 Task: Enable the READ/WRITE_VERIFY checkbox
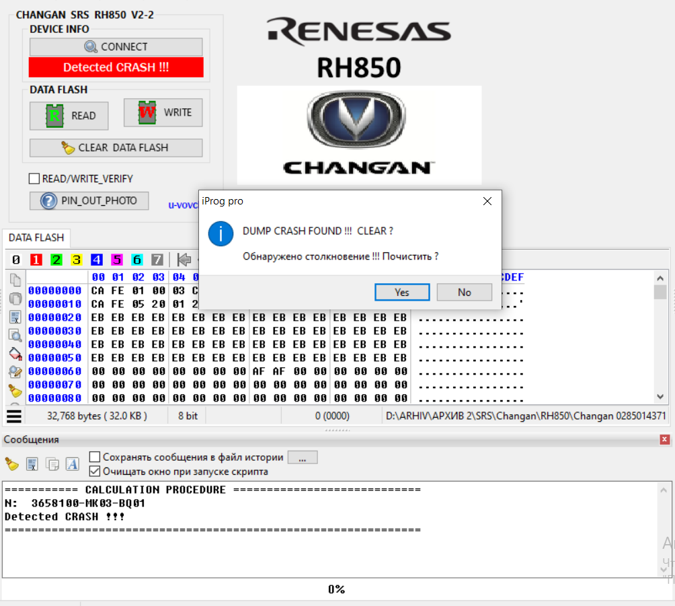point(34,178)
